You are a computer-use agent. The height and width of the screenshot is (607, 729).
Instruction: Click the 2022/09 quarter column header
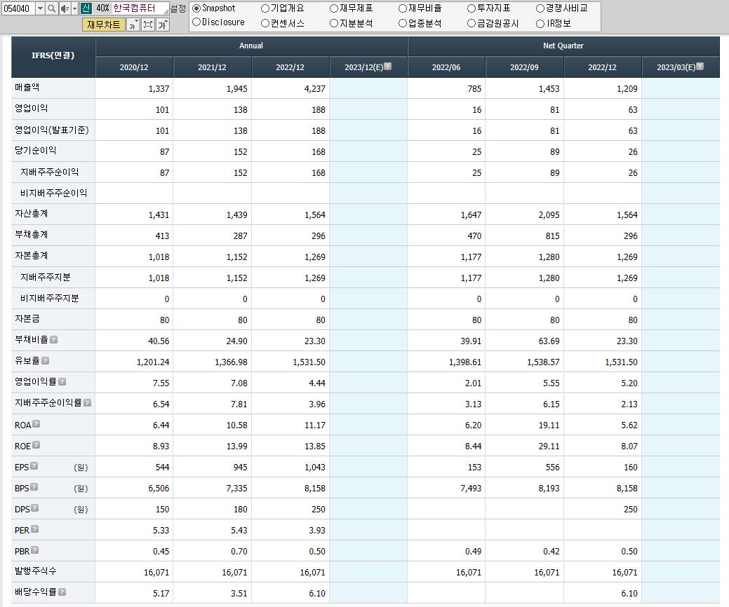(x=524, y=67)
